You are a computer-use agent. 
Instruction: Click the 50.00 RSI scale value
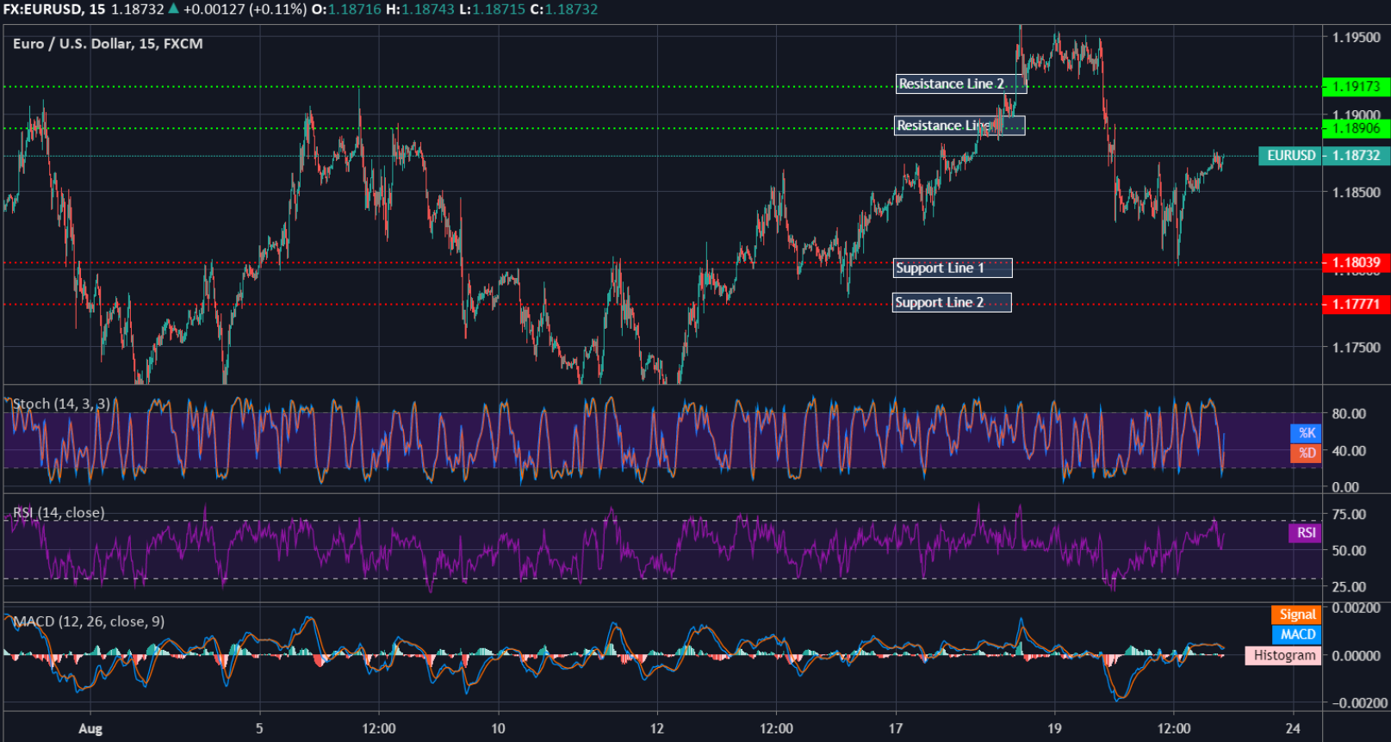pos(1349,550)
